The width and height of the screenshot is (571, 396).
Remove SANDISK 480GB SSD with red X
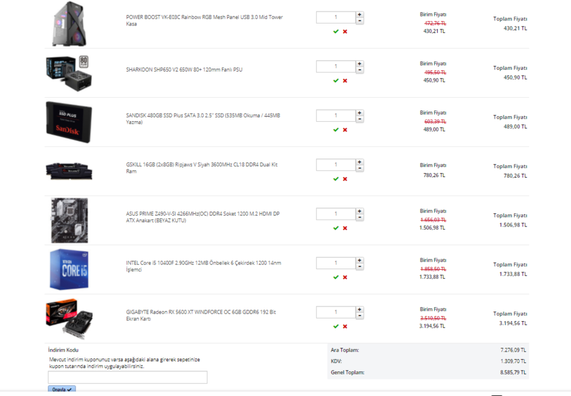345,129
